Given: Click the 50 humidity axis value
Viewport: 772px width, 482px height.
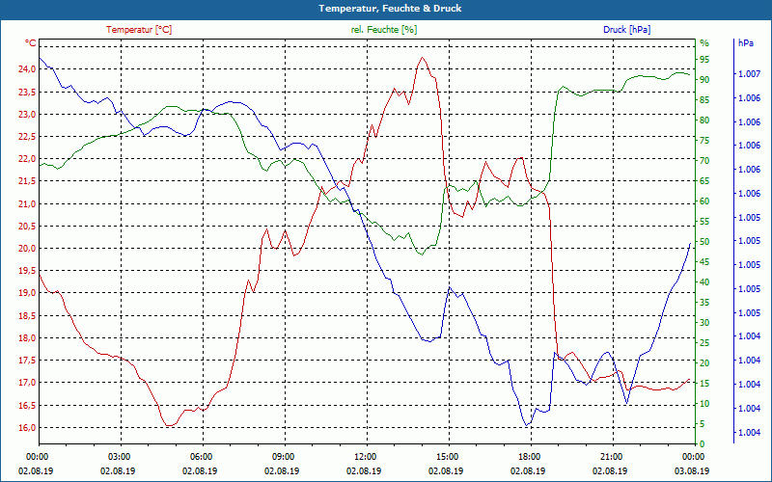Looking at the screenshot, I should [704, 242].
